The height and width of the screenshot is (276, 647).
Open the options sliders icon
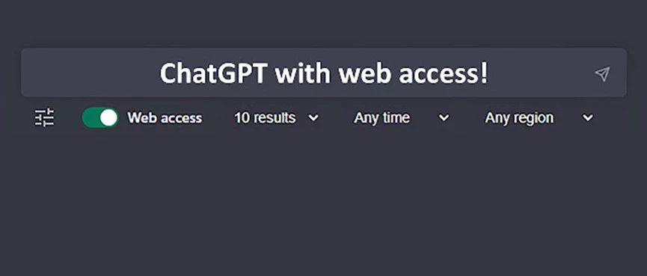[x=44, y=117]
